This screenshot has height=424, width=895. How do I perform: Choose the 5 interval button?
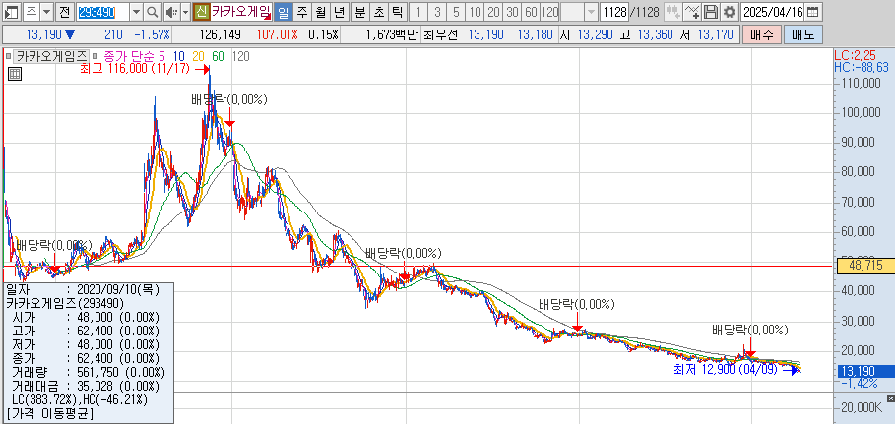(456, 12)
